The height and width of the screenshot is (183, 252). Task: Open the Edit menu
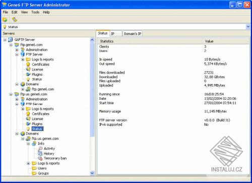point(15,12)
